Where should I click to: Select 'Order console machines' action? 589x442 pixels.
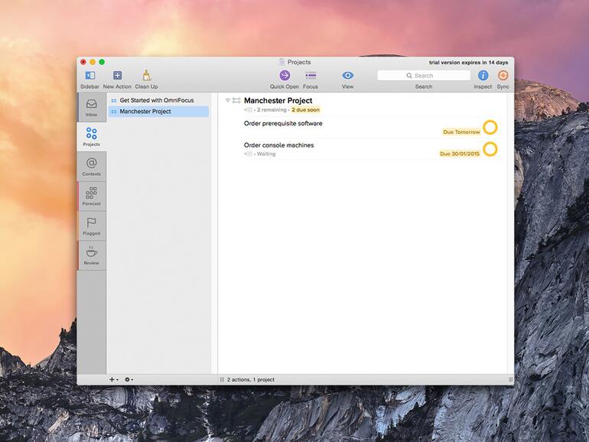click(278, 145)
